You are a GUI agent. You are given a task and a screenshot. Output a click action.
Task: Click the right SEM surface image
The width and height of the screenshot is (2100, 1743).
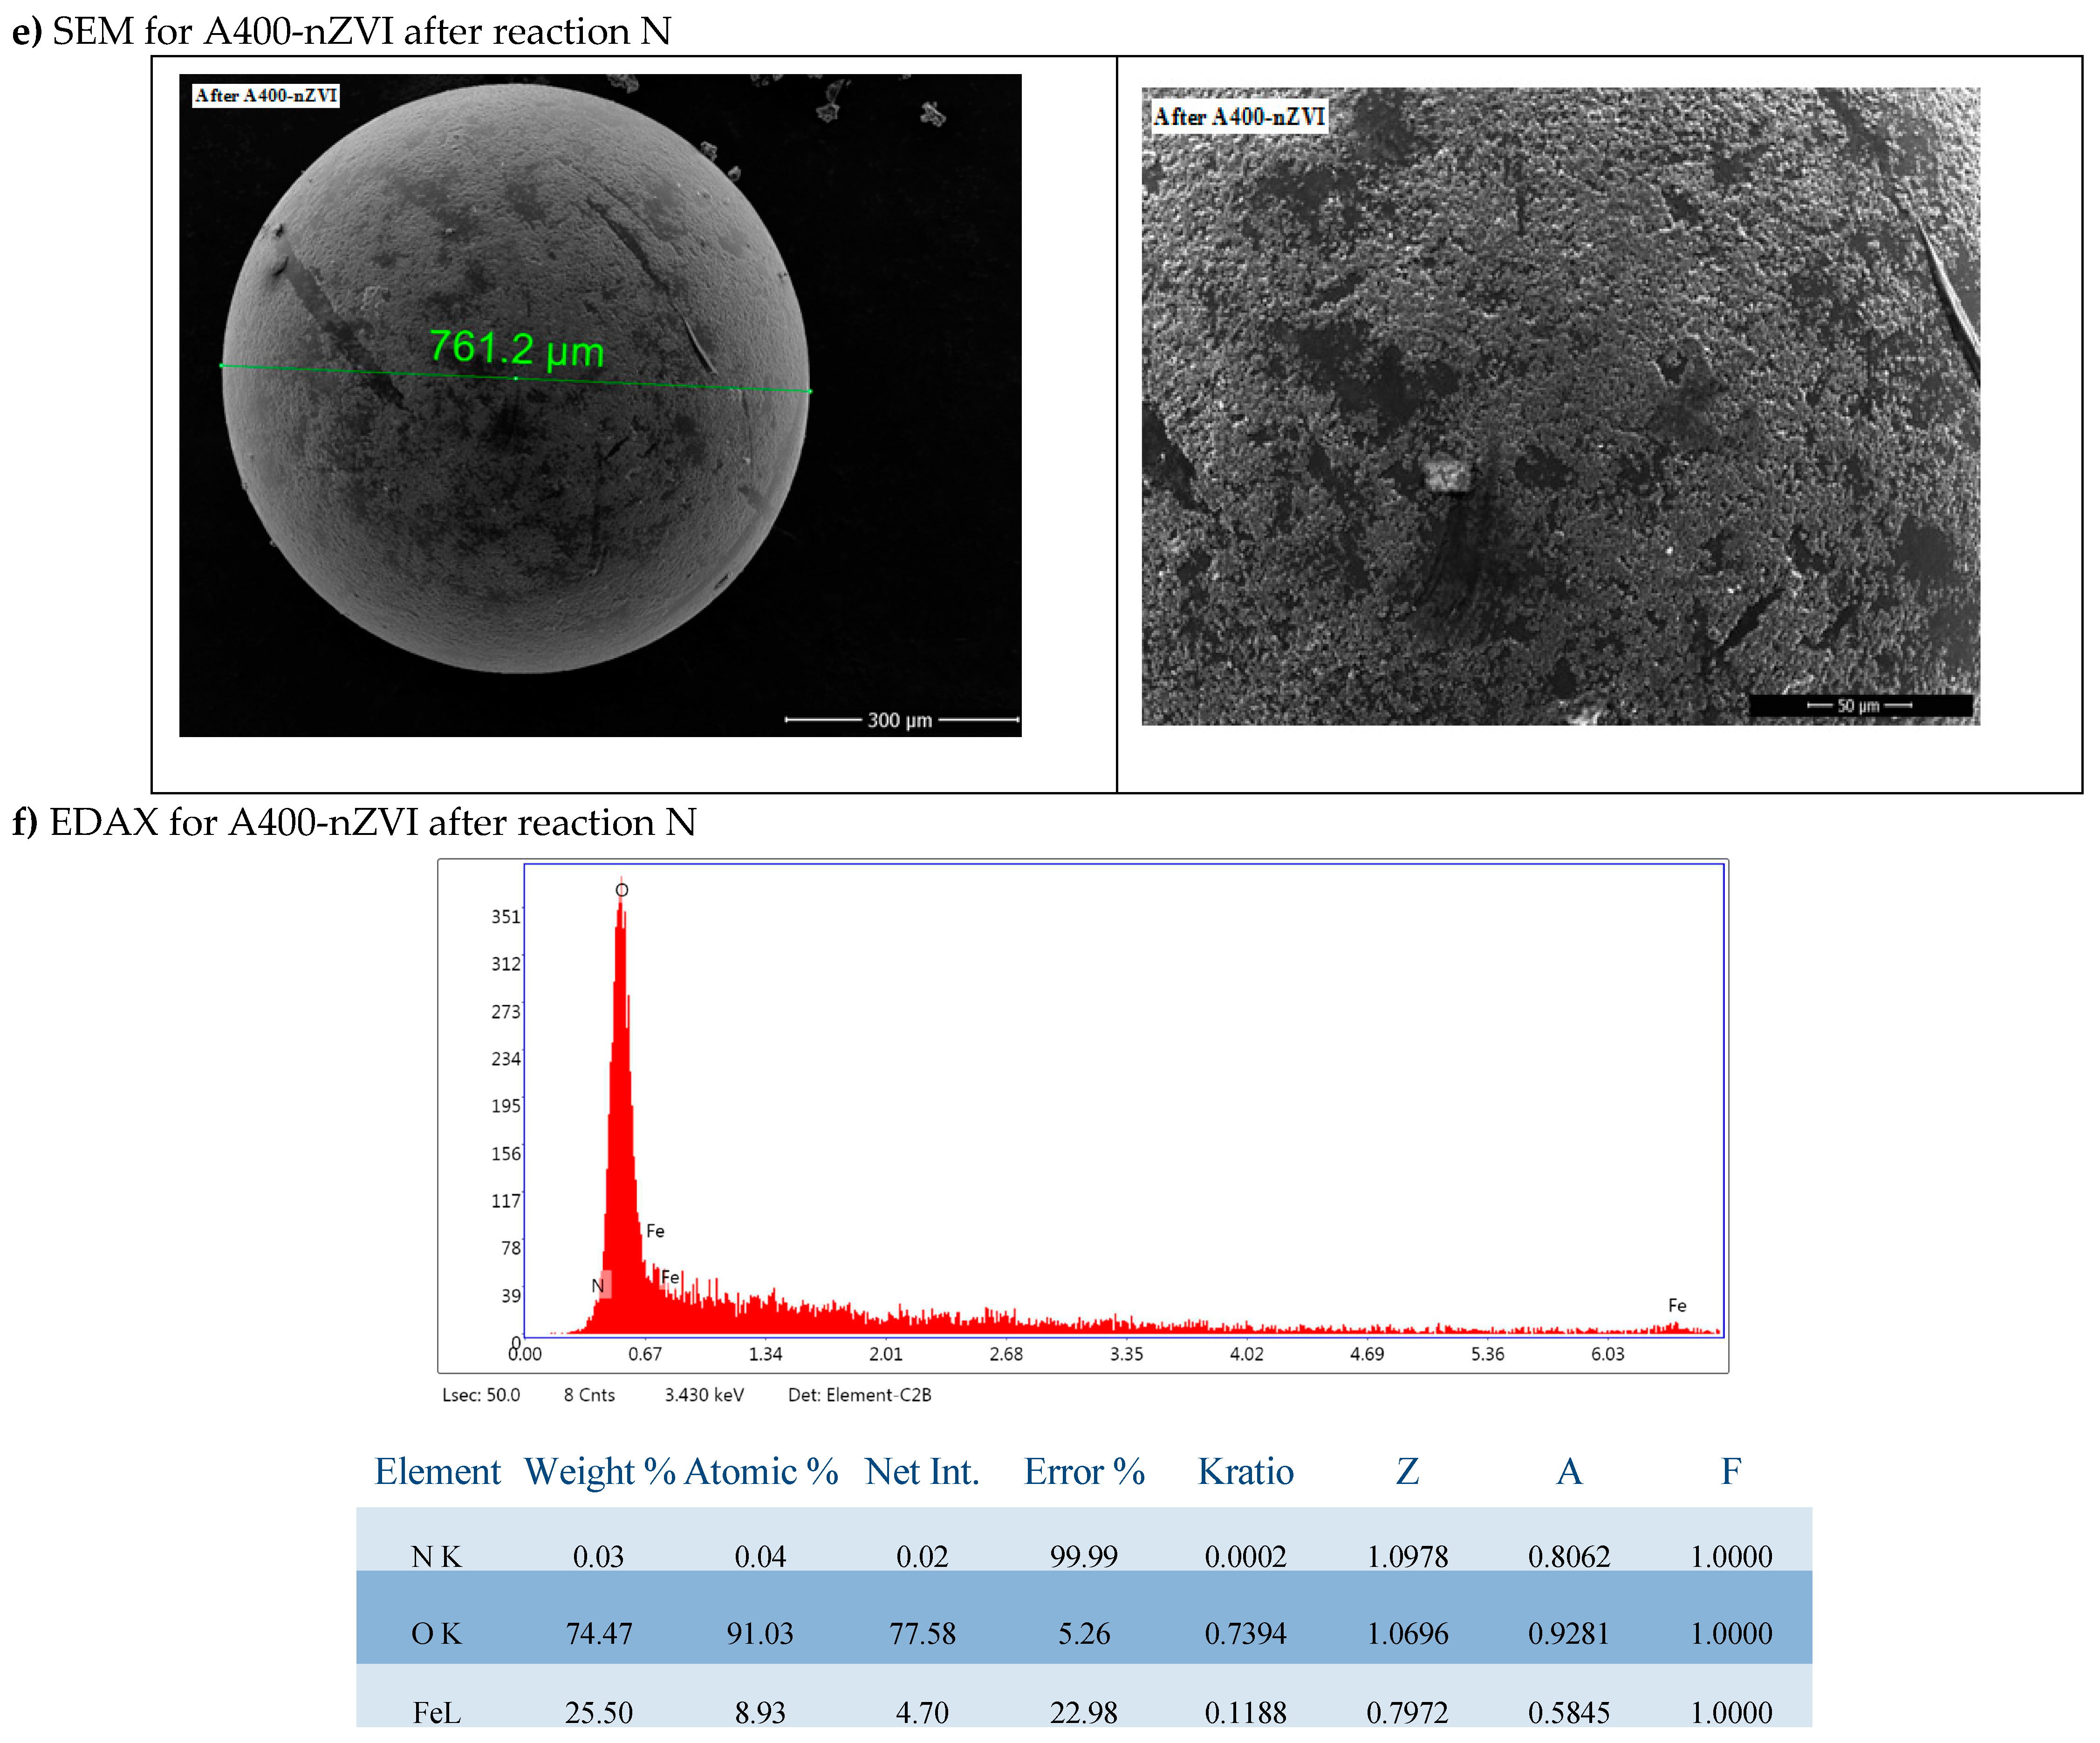(1560, 405)
